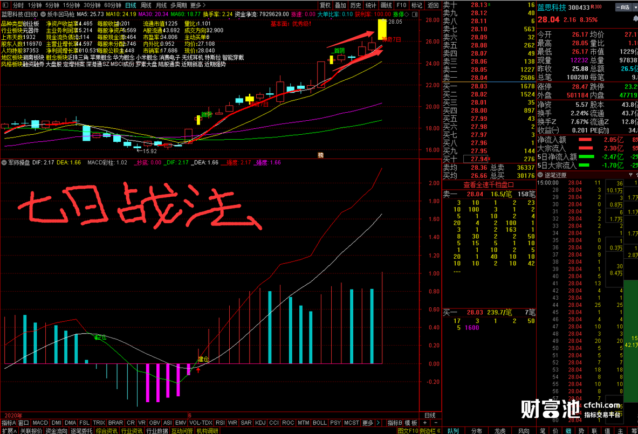The height and width of the screenshot is (434, 638).
Task: Activate the 画线 drawing tools button
Action: click(386, 5)
